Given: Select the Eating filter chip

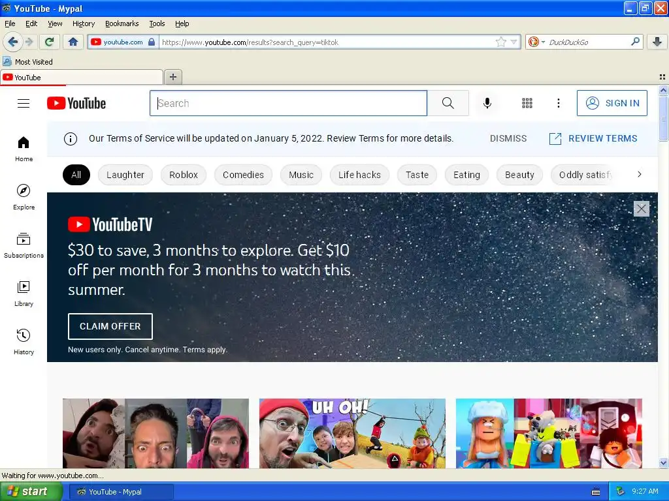Looking at the screenshot, I should click(466, 175).
